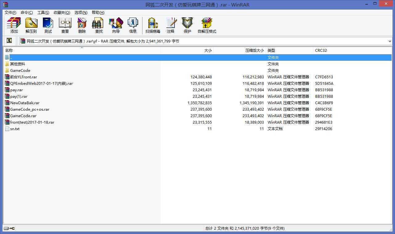Expand the archive path dropdown arrow
Viewport: 395px width, 234px height.
coord(390,41)
